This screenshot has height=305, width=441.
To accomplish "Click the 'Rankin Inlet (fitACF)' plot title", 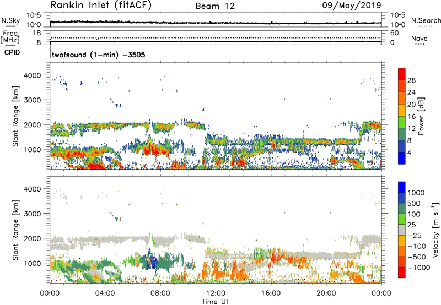I will (x=101, y=5).
